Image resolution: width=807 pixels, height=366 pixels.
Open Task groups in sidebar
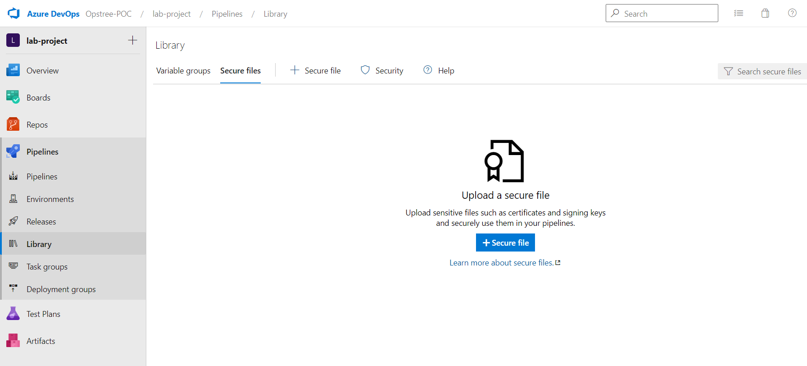click(73, 266)
